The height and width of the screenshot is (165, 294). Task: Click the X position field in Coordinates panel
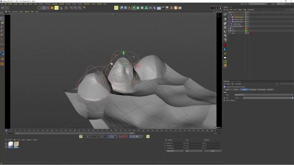(x=175, y=143)
